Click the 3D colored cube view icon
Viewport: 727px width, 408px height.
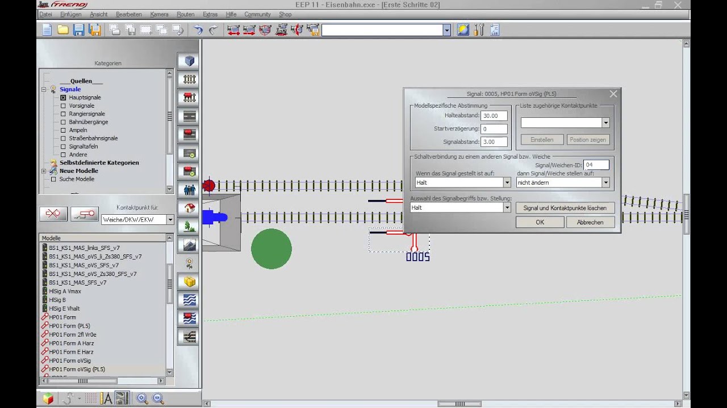click(48, 398)
